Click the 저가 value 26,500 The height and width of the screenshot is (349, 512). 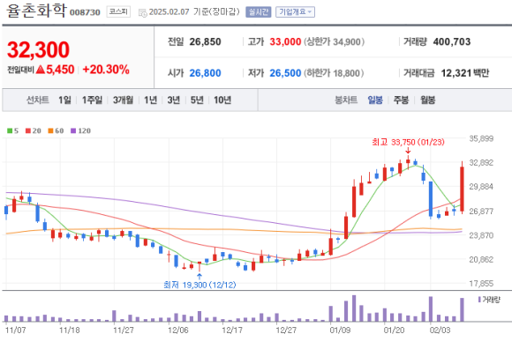(285, 73)
